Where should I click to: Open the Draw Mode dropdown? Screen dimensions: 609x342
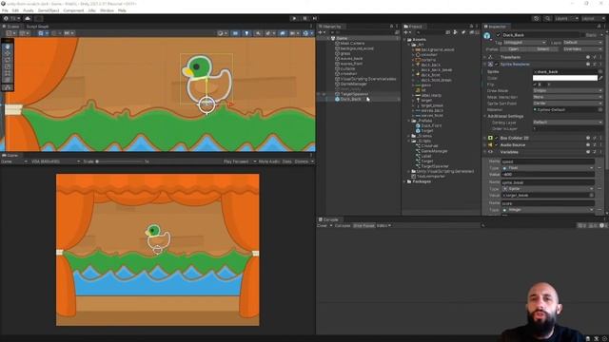(x=567, y=90)
